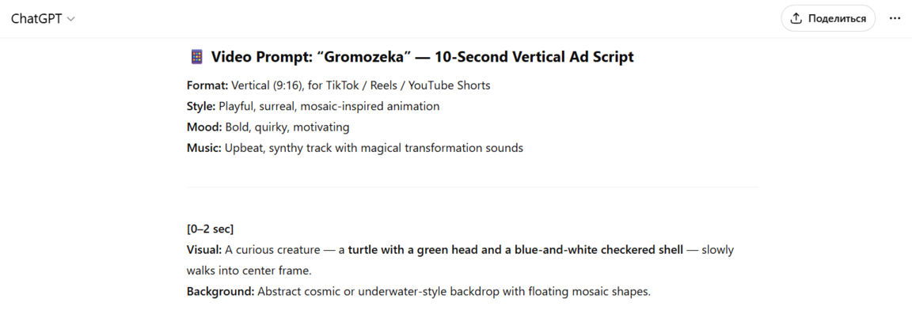Click the bold "Format:" label
The height and width of the screenshot is (318, 912).
click(207, 85)
